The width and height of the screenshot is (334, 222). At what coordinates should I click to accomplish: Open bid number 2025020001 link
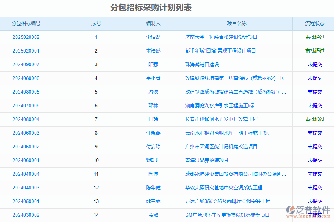[26, 51]
